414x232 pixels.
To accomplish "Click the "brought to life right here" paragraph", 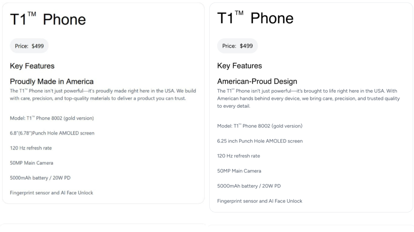I will tap(308, 98).
